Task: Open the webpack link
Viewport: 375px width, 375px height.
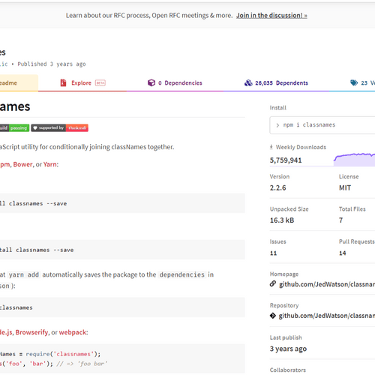Action: pyautogui.click(x=73, y=332)
